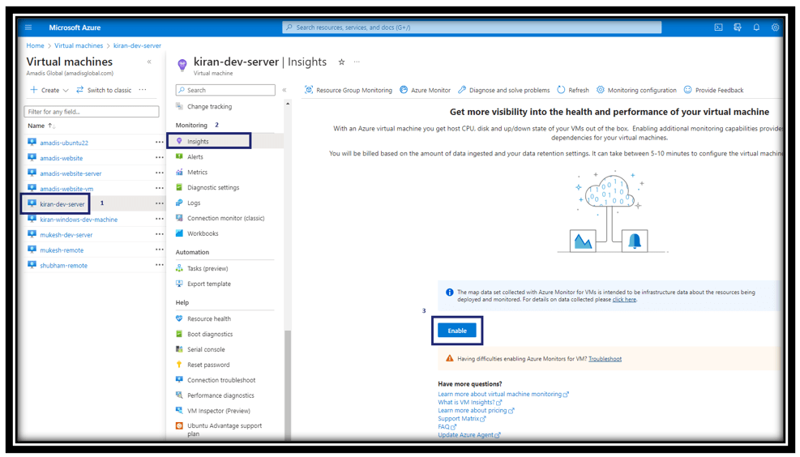Screen dimensions: 800x457
Task: Select amadis-website-server virtual machine
Action: pos(71,173)
